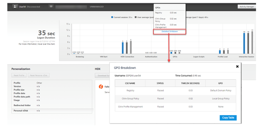Click the Citrix Group Policy table cell
259x127 pixels.
[130, 99]
